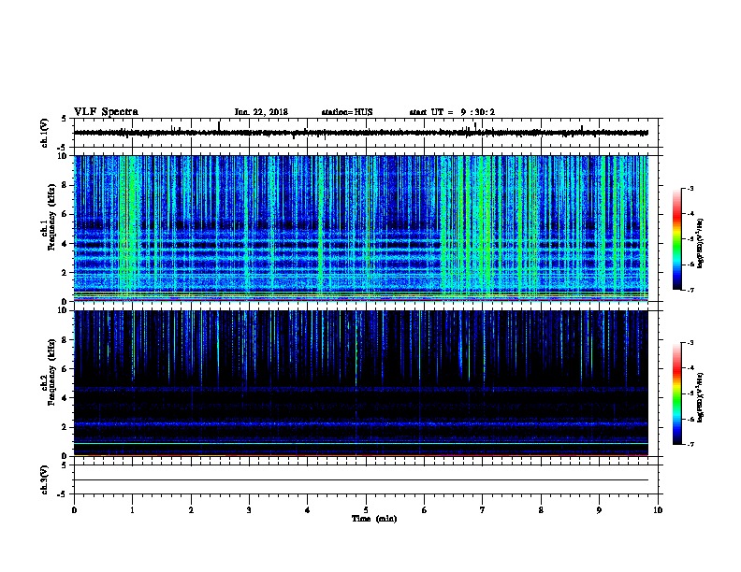
Task: Click the ch.1 spectrogram color scale bar
Action: (677, 239)
